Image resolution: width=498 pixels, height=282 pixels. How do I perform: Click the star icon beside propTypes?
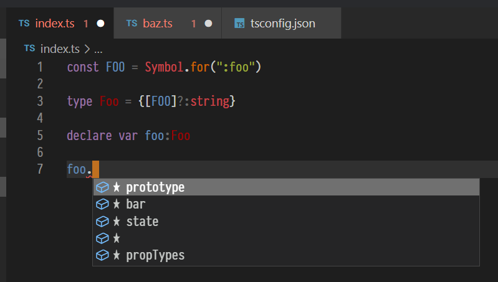(x=117, y=255)
